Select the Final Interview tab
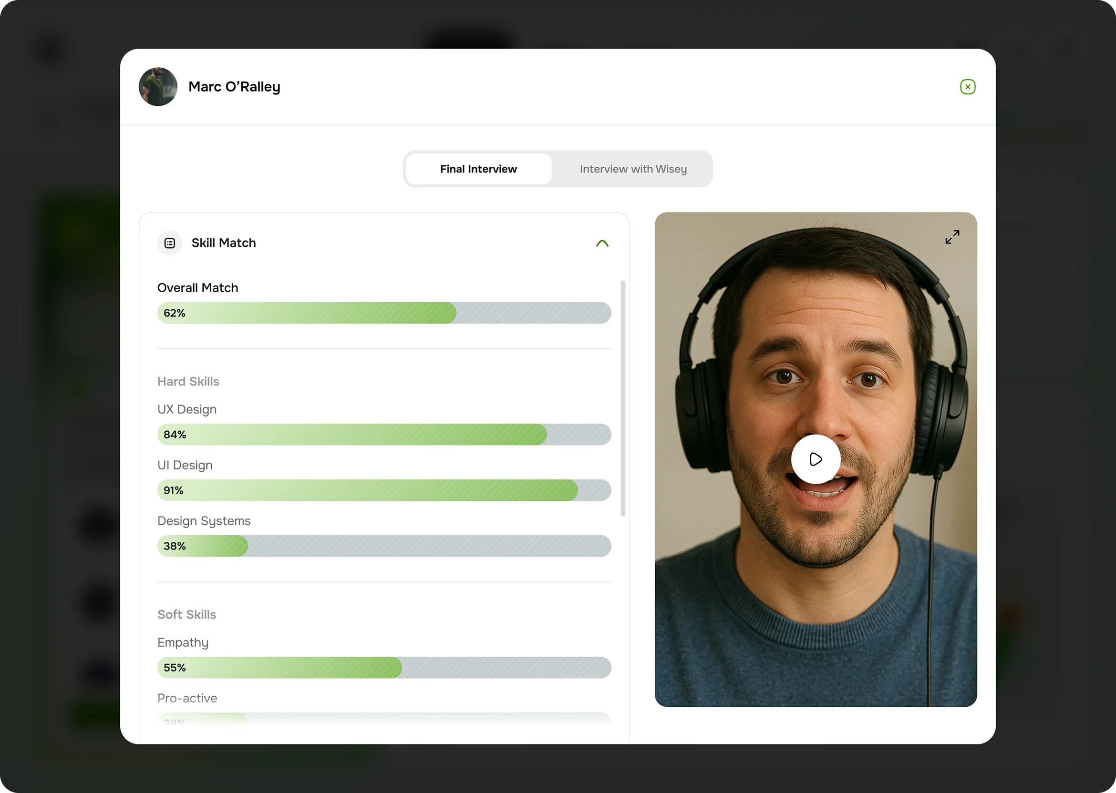The height and width of the screenshot is (793, 1116). pyautogui.click(x=478, y=169)
